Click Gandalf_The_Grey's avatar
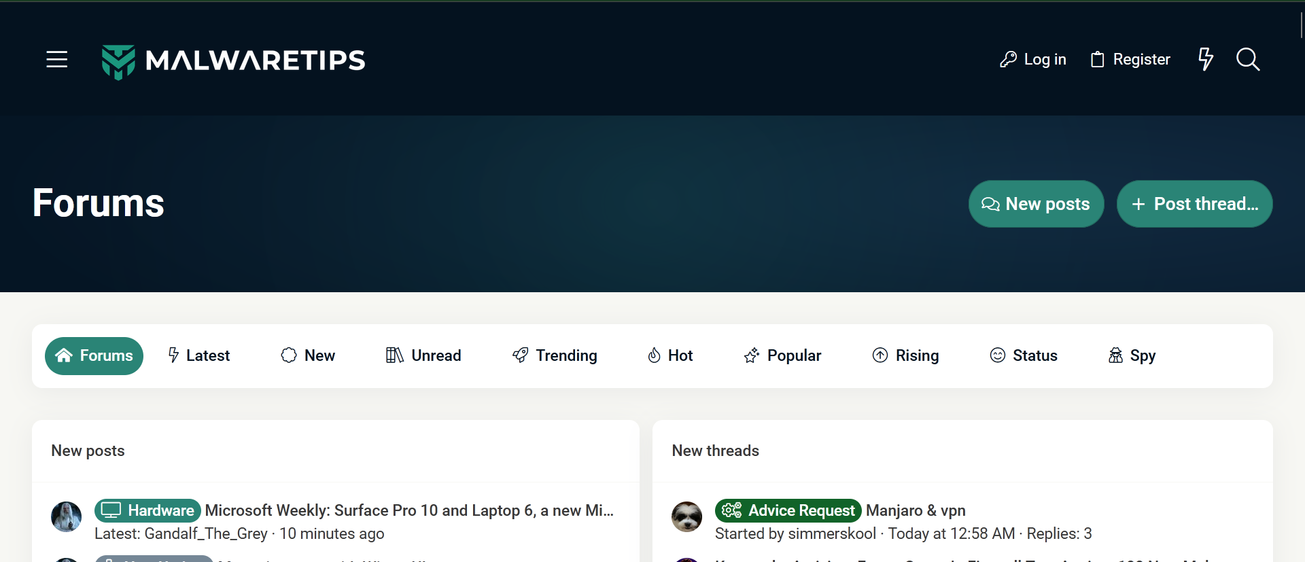The width and height of the screenshot is (1305, 562). [x=67, y=517]
